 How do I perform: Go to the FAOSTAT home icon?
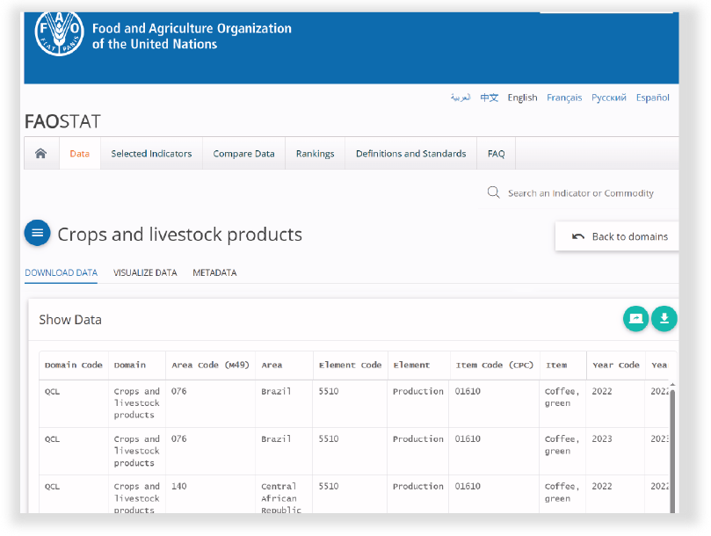[40, 154]
